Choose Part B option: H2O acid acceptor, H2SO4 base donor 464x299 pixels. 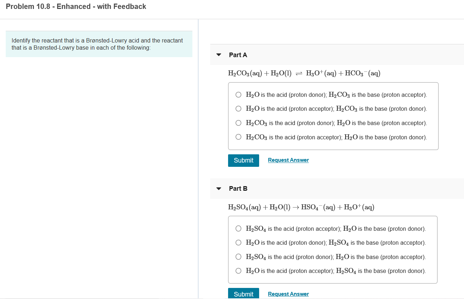pyautogui.click(x=238, y=271)
